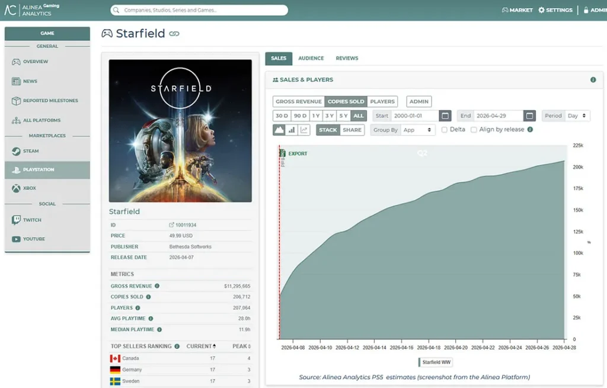
Task: Show the Gross Revenue chart
Action: coord(299,101)
